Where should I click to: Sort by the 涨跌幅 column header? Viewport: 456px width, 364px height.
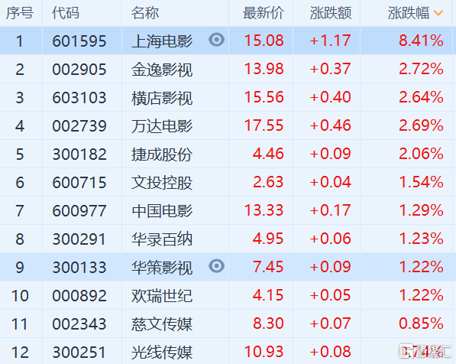tap(409, 13)
